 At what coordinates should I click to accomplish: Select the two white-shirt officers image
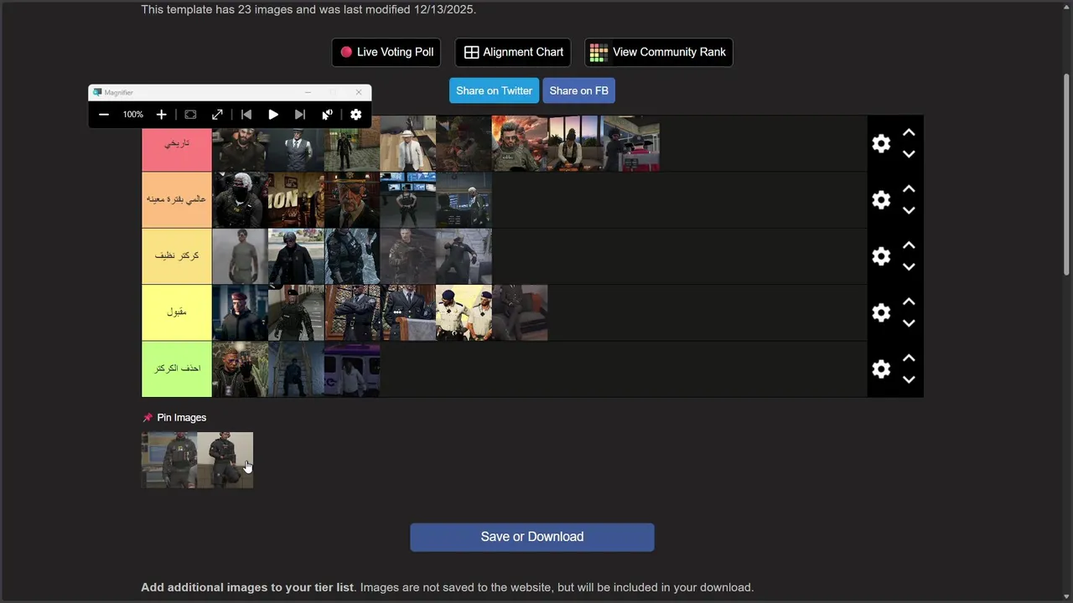[464, 312]
